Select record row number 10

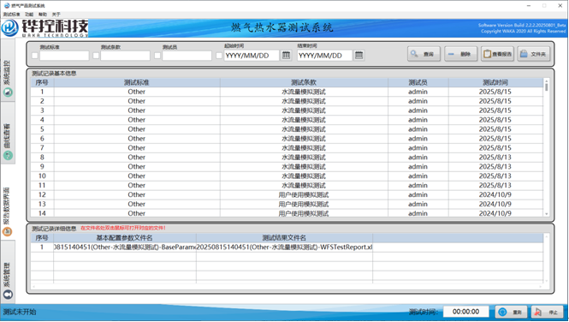point(287,176)
